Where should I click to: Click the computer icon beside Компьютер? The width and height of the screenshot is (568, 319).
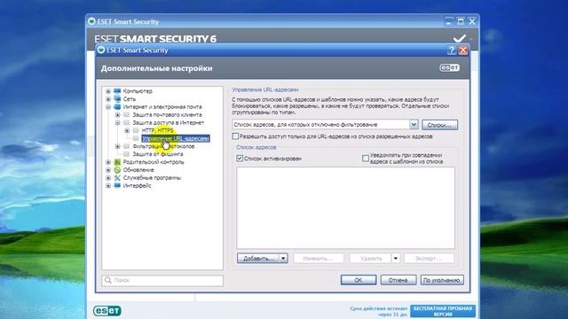click(117, 90)
